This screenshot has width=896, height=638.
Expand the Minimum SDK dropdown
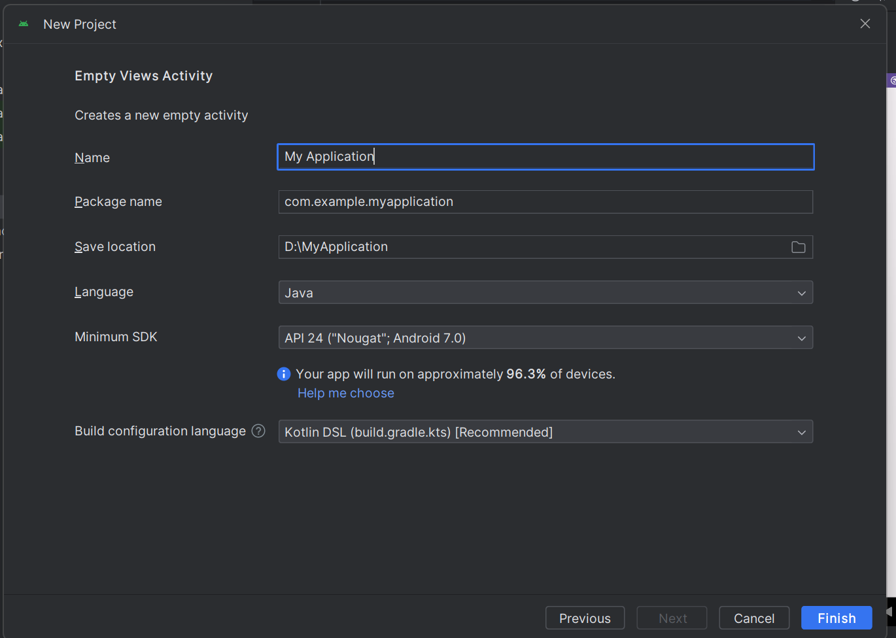pos(545,338)
